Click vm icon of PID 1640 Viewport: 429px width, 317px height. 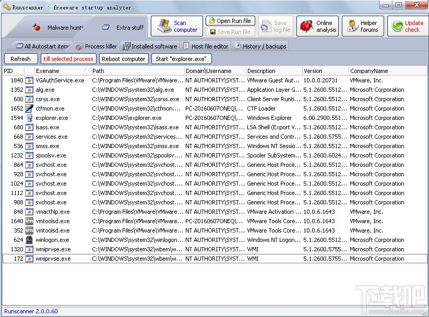pos(29,221)
